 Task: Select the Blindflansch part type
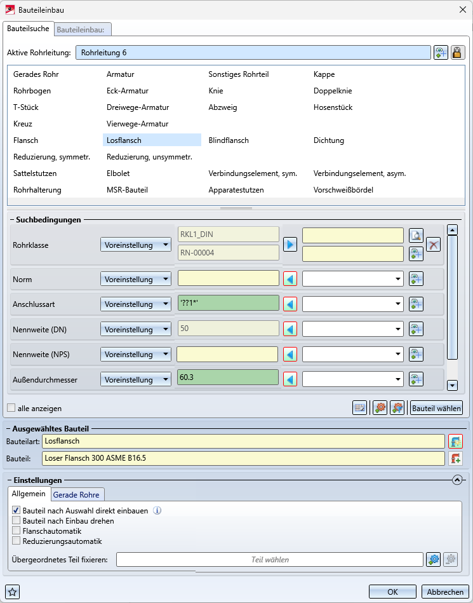(x=229, y=140)
